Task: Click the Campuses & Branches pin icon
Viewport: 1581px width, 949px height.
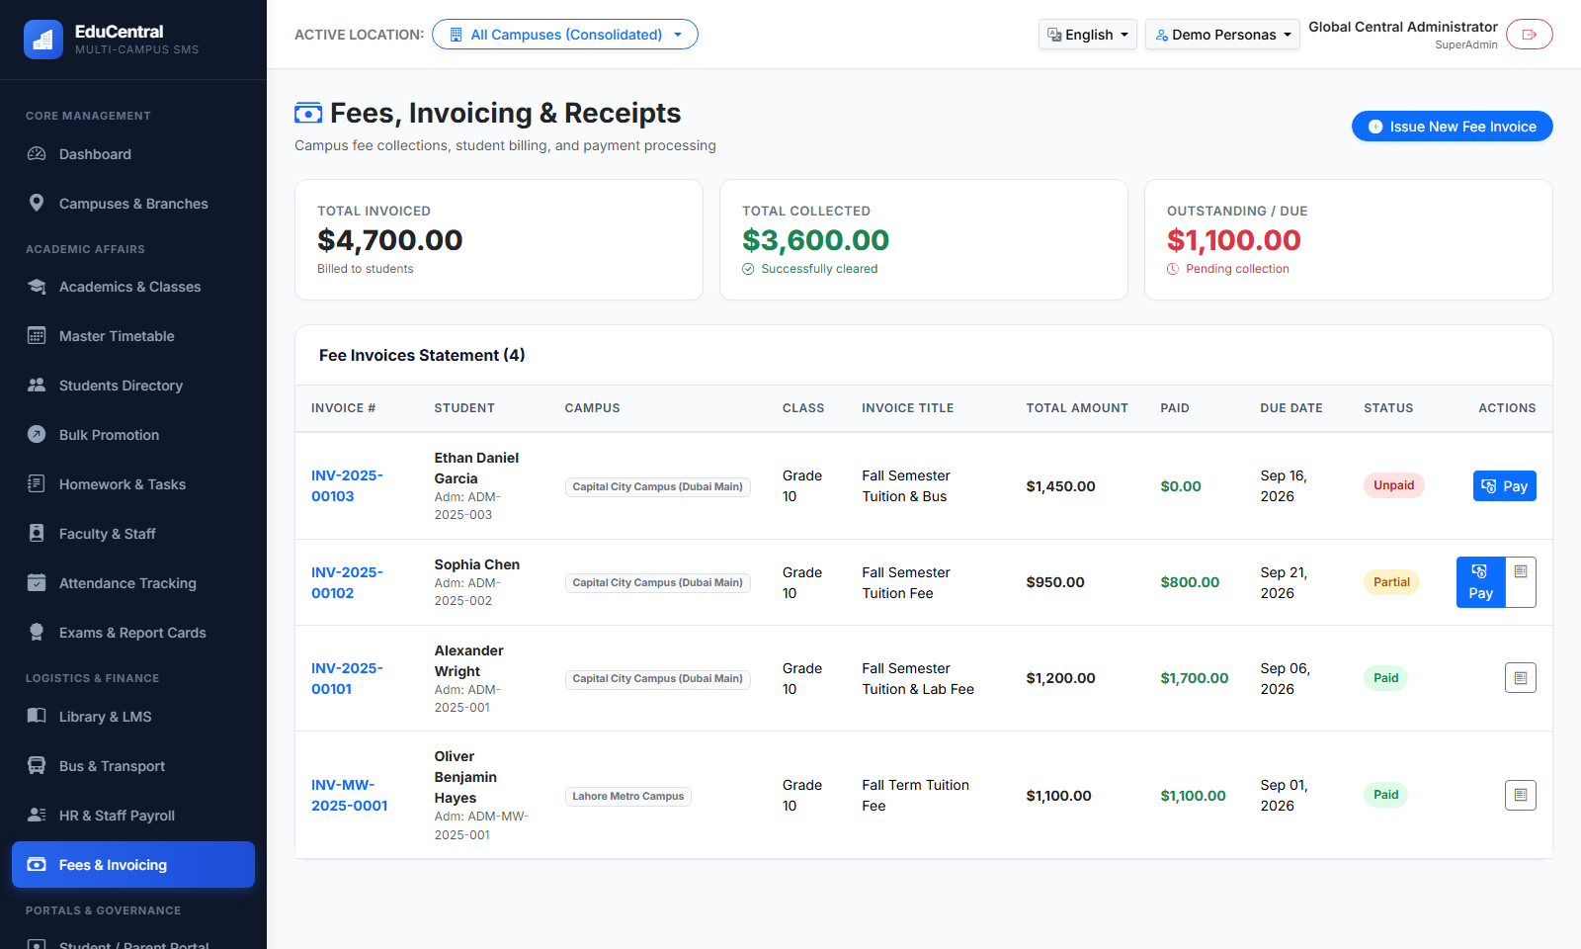Action: click(x=37, y=204)
